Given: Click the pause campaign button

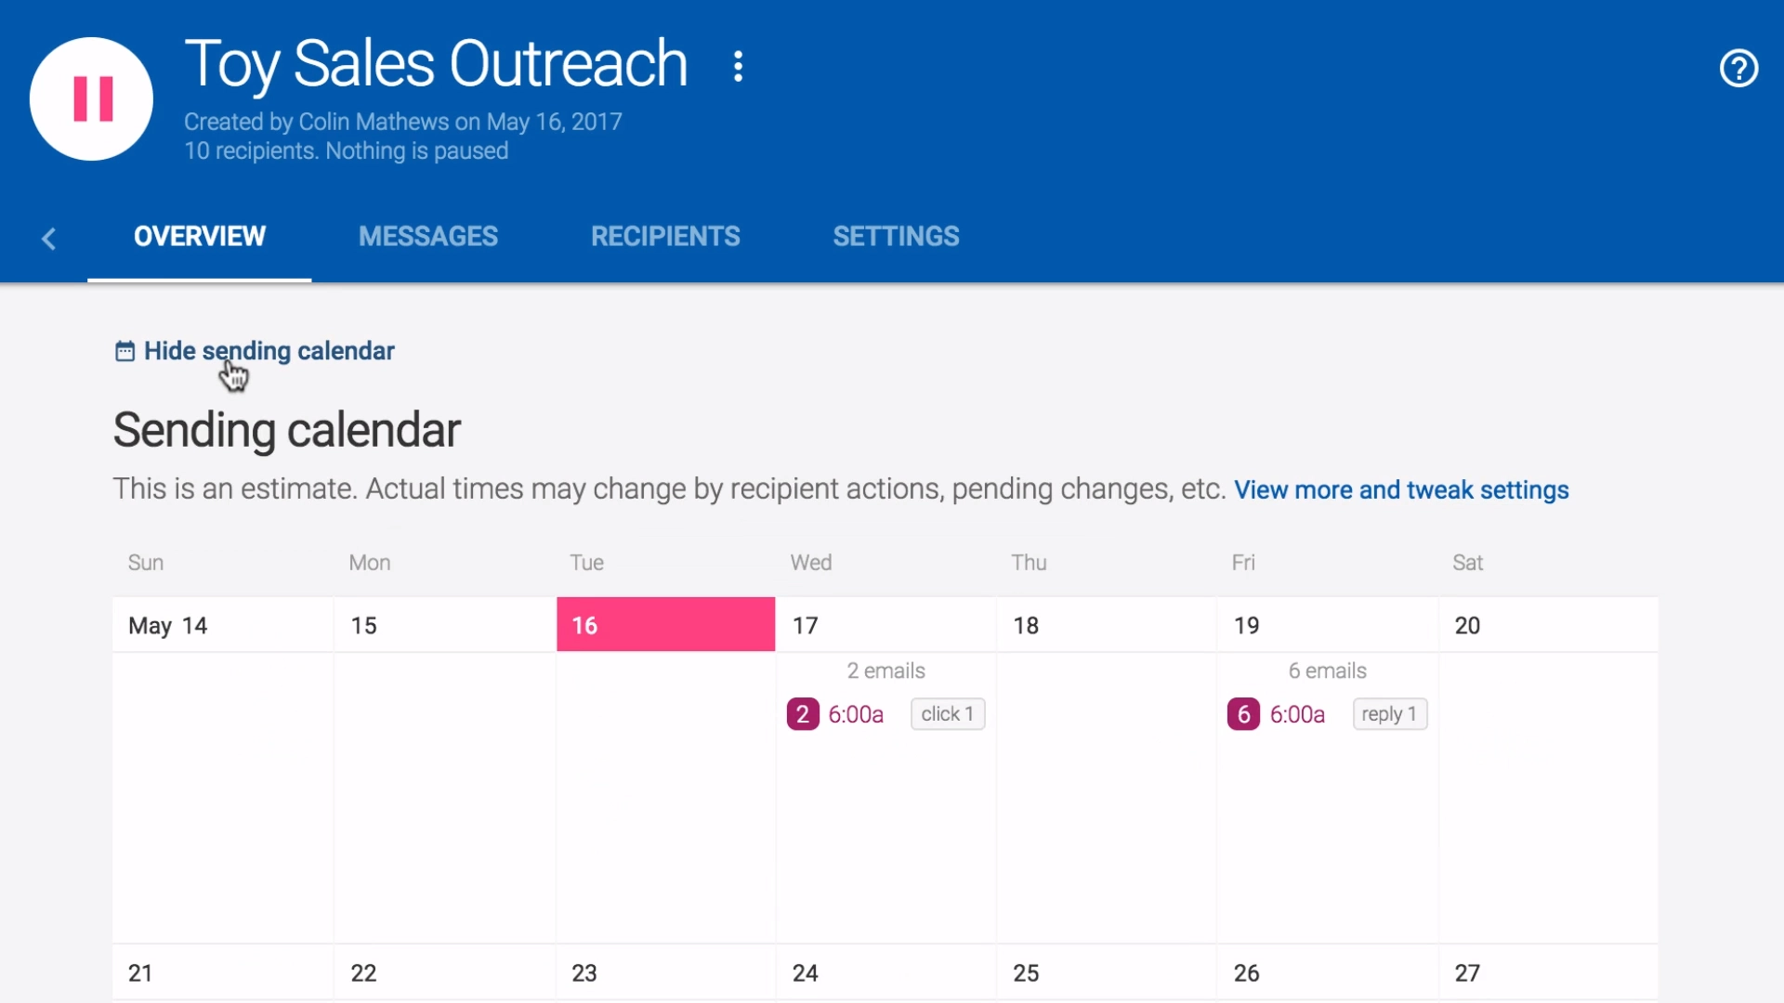Looking at the screenshot, I should (x=91, y=98).
